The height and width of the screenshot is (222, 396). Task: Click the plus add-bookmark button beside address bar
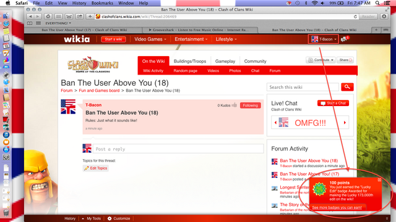pyautogui.click(x=90, y=17)
